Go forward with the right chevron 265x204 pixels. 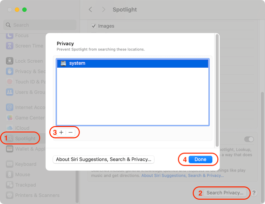coord(104,10)
